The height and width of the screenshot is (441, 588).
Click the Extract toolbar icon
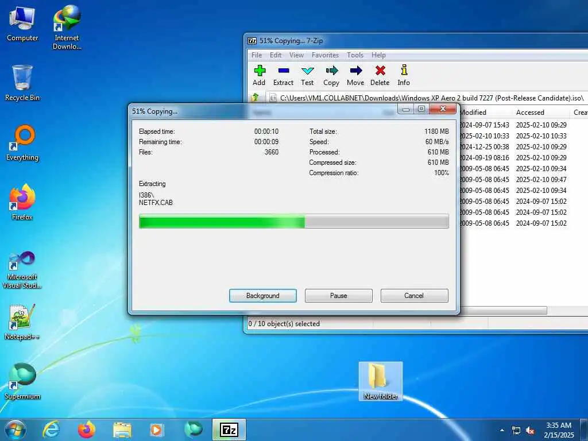[x=283, y=75]
